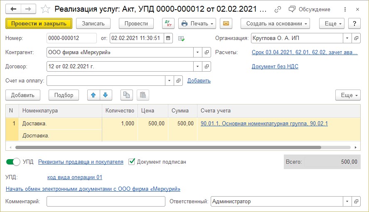Expand the Контрагент dropdown list
Viewport: 369px width, 212px height.
coord(197,52)
